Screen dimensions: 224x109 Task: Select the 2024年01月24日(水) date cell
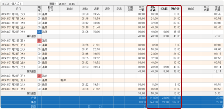tap(19, 54)
